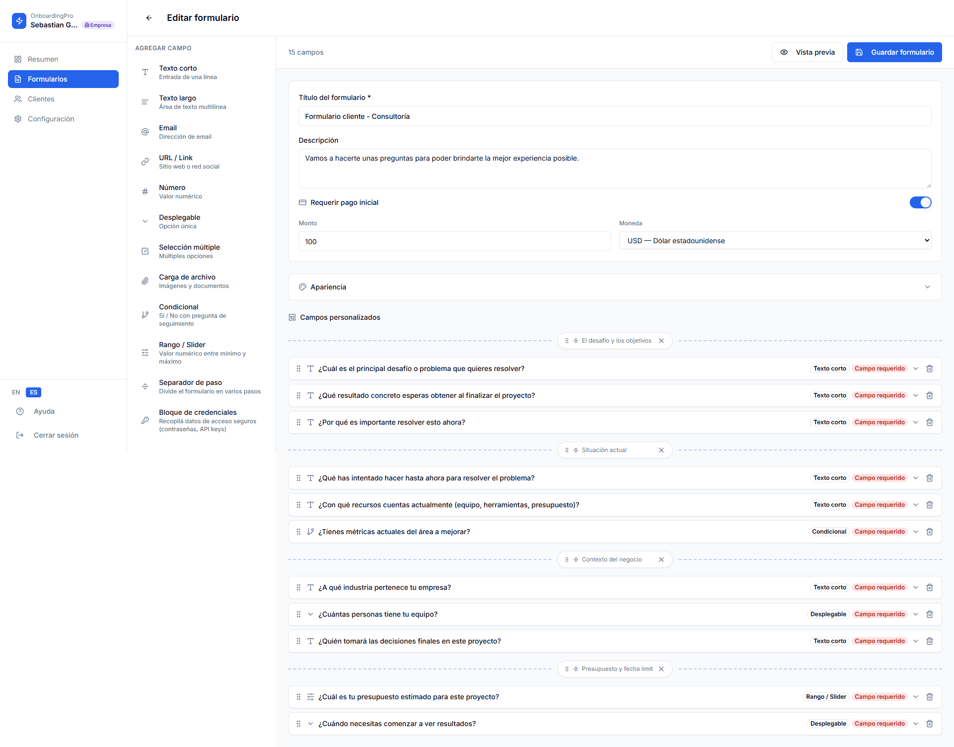Expand the Apariencia section

point(927,287)
